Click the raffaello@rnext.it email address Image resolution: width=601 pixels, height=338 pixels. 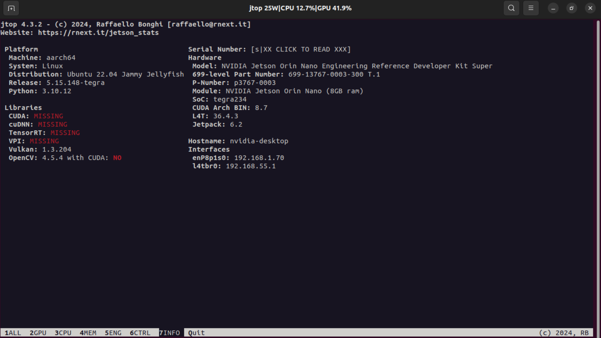(x=209, y=24)
